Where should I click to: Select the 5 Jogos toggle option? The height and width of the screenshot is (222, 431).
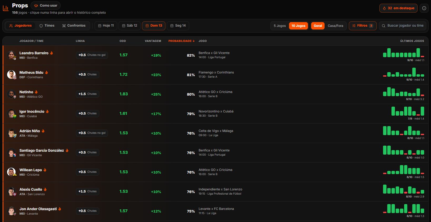[x=280, y=26]
